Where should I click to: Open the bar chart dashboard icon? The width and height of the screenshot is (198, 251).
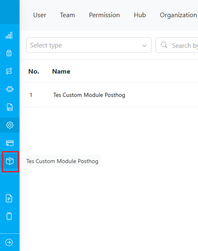(x=9, y=35)
